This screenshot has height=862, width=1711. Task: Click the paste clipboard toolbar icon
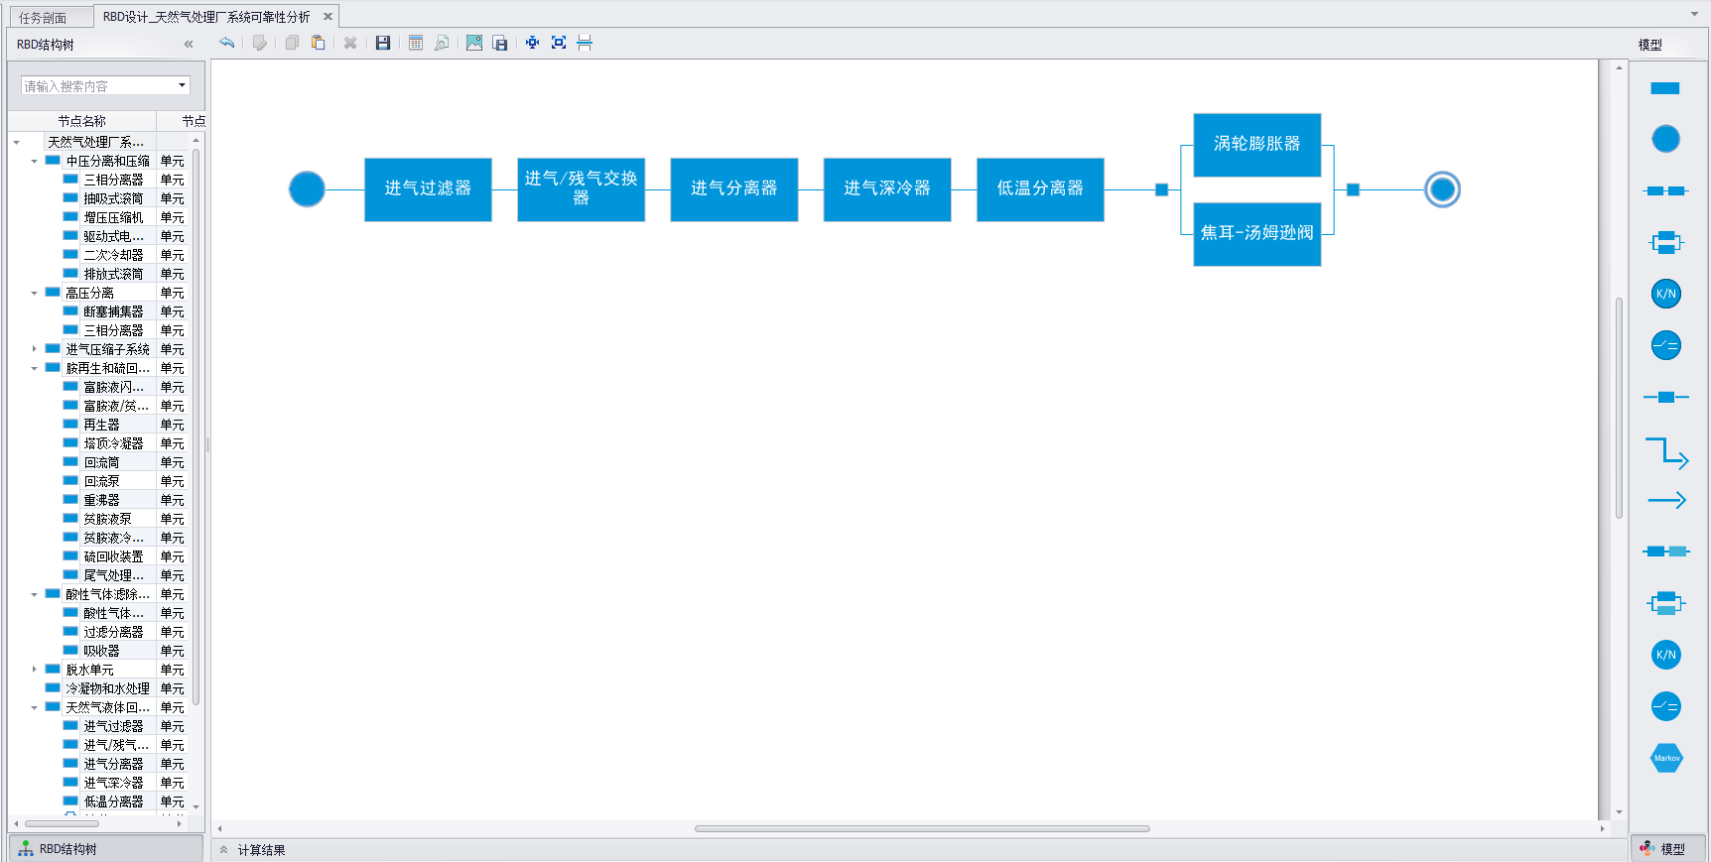pyautogui.click(x=318, y=43)
